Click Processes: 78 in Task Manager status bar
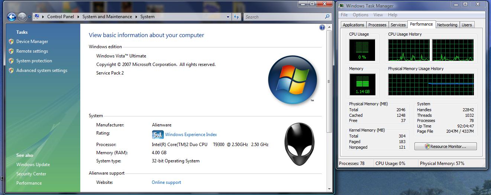This screenshot has height=195, width=491. pos(352,163)
